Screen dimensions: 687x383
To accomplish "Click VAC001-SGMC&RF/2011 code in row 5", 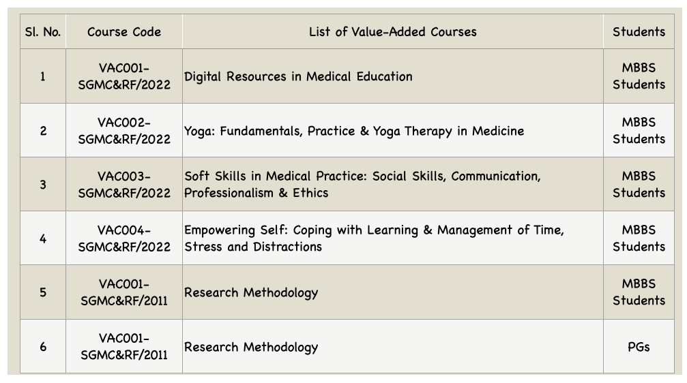I will 124,292.
